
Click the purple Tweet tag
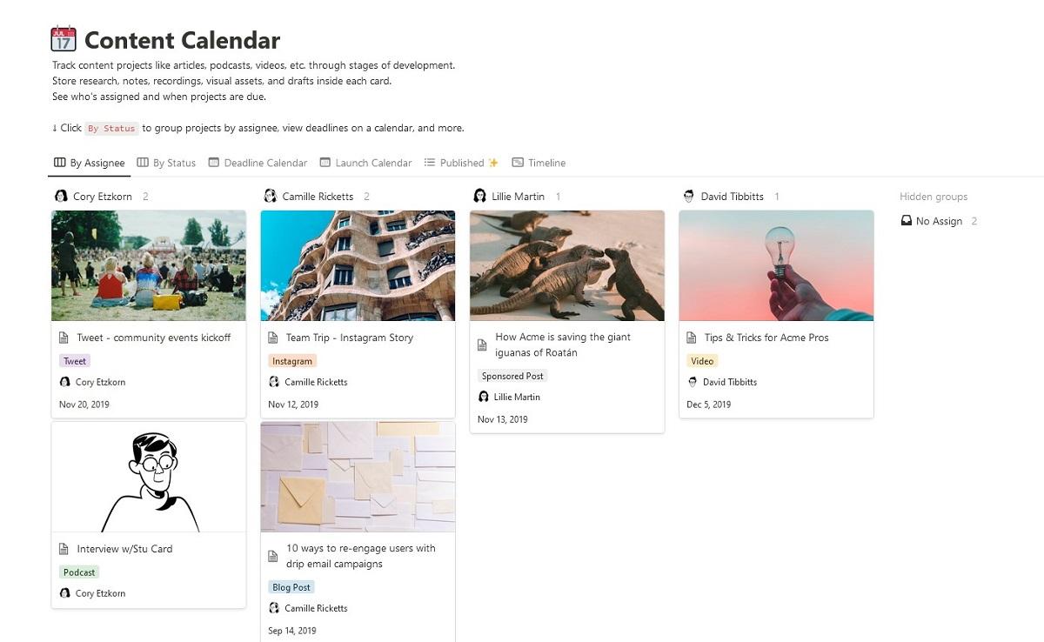(x=75, y=361)
